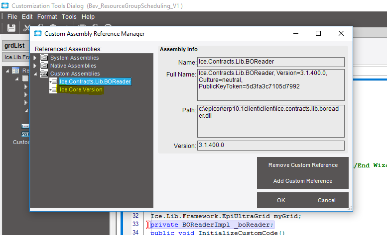Click the System Assemblies folder icon
387x235 pixels.
44,58
